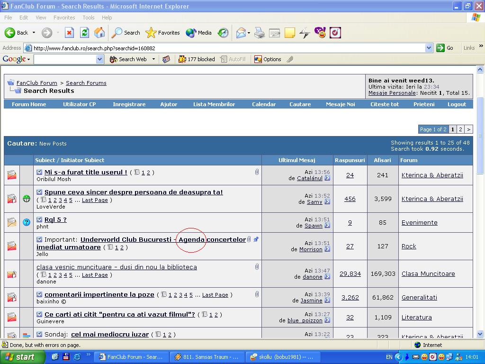Screen dimensions: 485x364
Task: Open the Mesaje Personale link
Action: [x=392, y=93]
